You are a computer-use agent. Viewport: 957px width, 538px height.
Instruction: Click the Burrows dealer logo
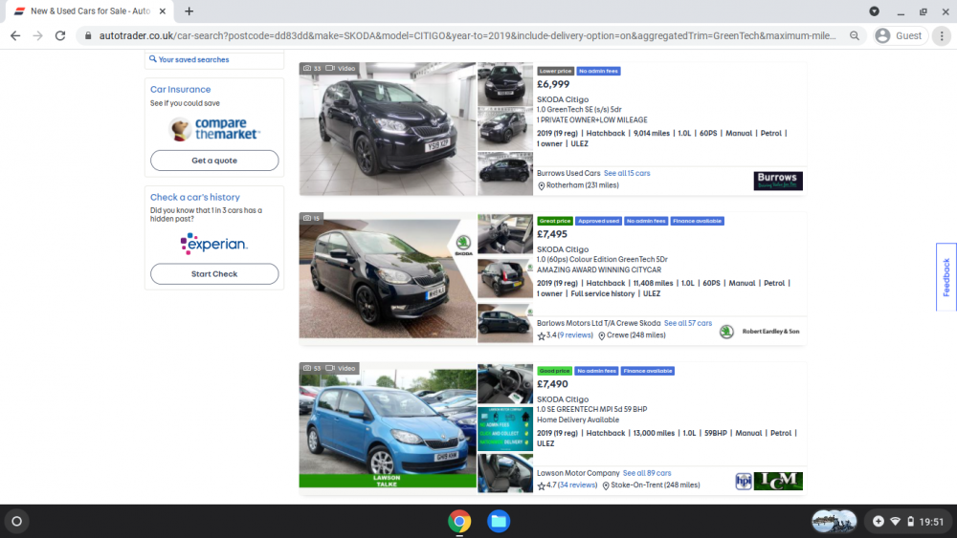(778, 181)
